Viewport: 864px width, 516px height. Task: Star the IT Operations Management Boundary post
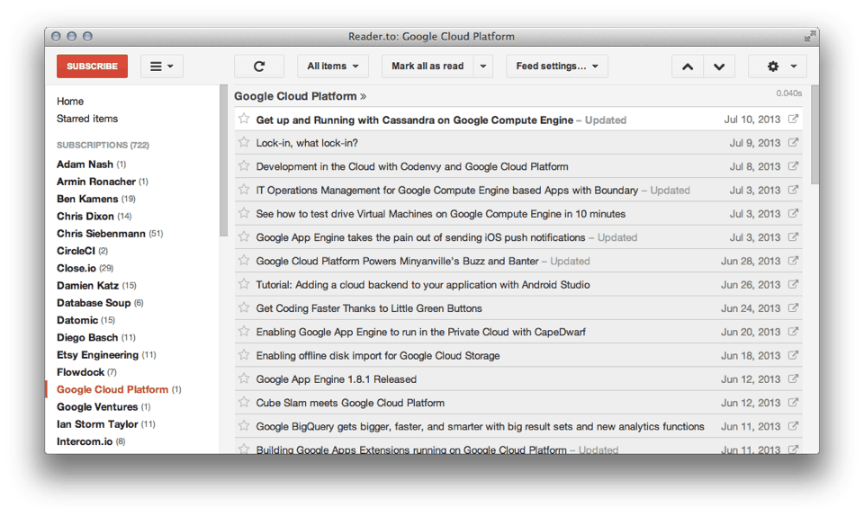[244, 190]
